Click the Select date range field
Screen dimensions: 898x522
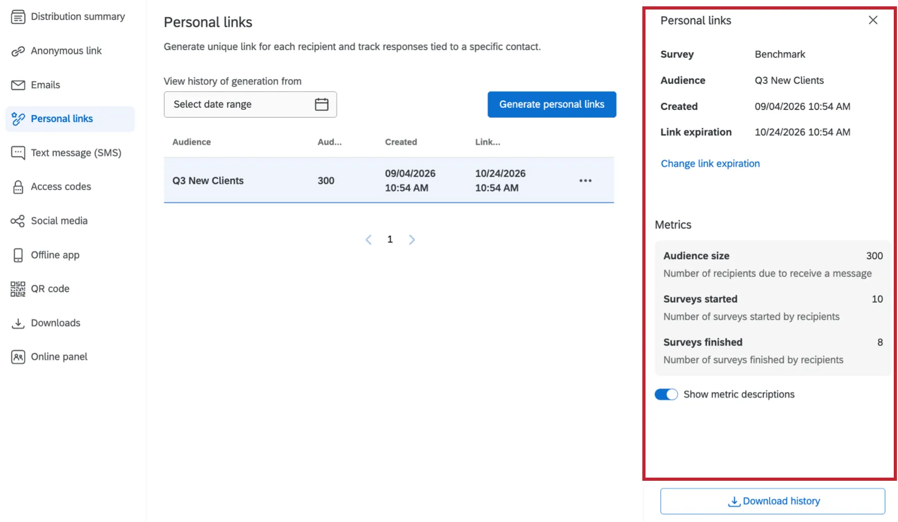(x=250, y=105)
